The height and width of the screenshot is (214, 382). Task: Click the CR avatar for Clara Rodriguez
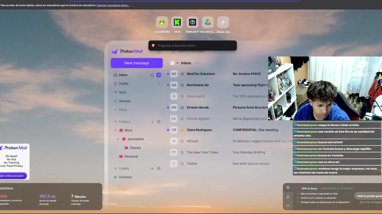click(x=174, y=130)
